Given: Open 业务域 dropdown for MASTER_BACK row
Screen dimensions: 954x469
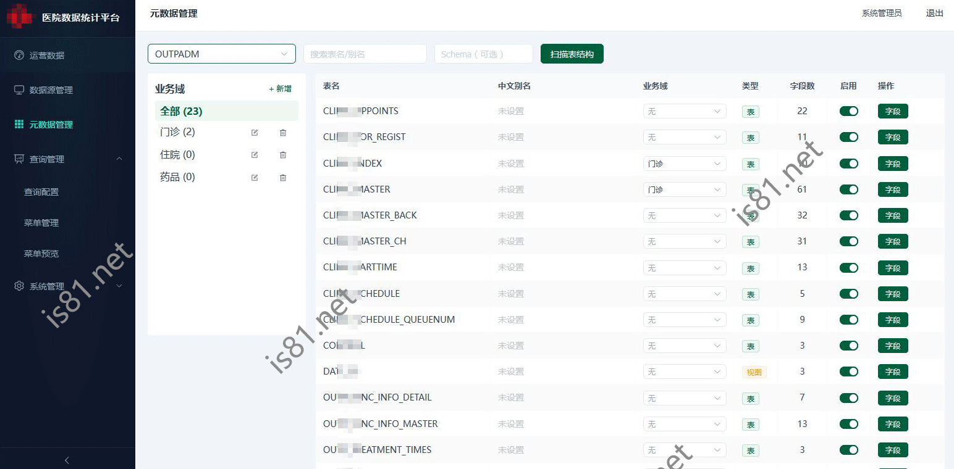Looking at the screenshot, I should [x=685, y=215].
